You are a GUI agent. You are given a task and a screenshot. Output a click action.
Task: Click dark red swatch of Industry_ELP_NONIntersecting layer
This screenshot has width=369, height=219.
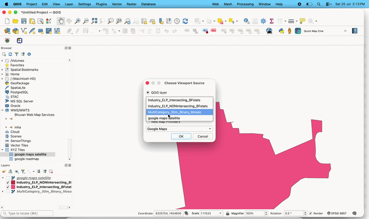[13, 183]
